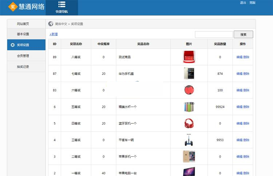This screenshot has height=176, width=273.
Task: Open the red Bluetooth headphones thumbnail
Action: pos(189,123)
